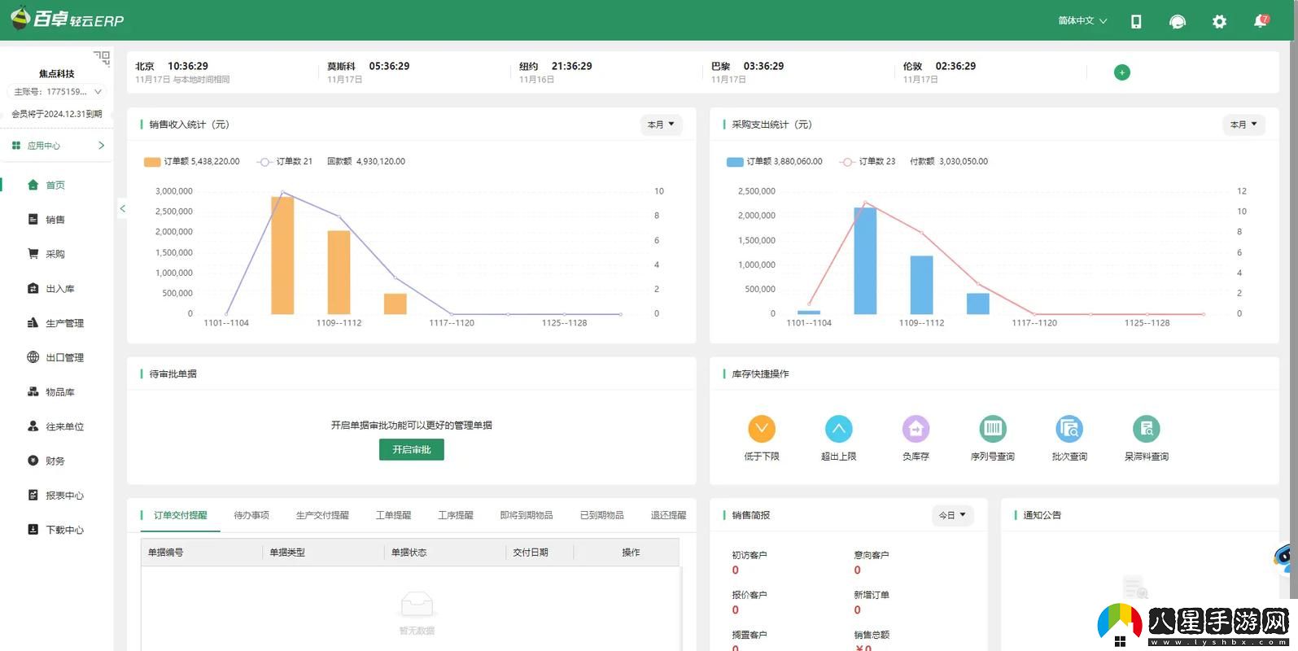Switch to 即将到期物品 tab
The height and width of the screenshot is (651, 1298).
[x=527, y=515]
